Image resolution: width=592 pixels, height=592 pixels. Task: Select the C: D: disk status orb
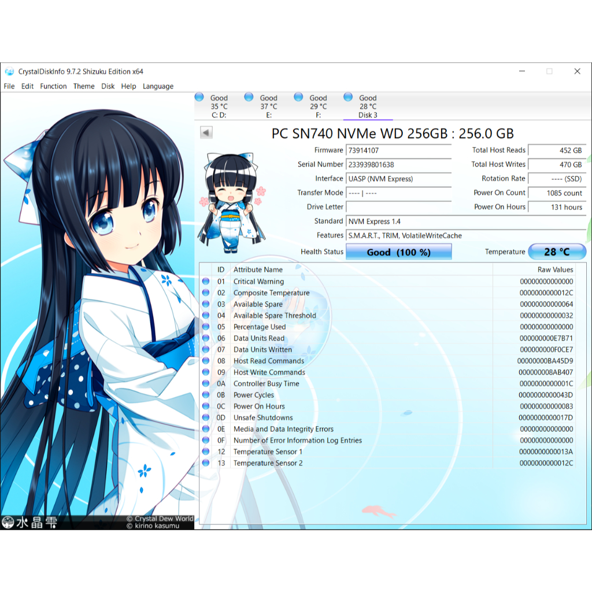point(199,97)
